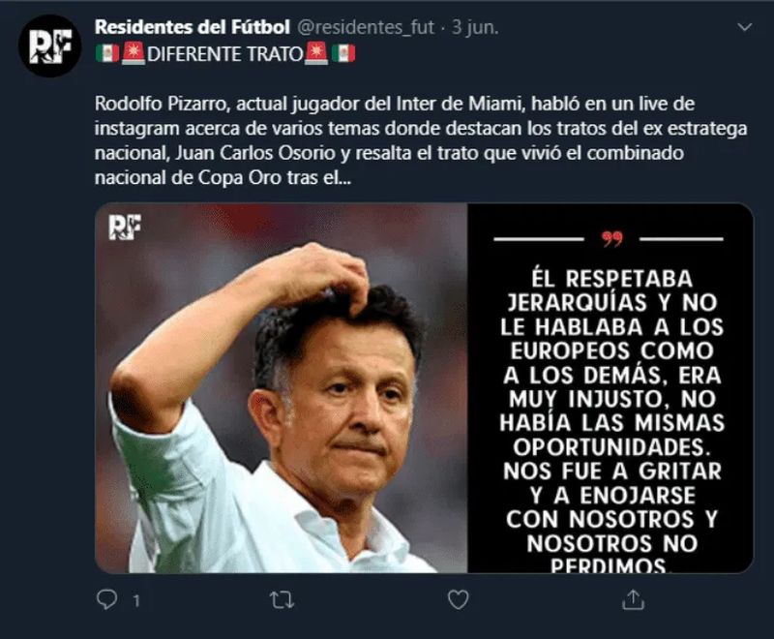
Task: Open the share tweet icon
Action: pos(633,600)
